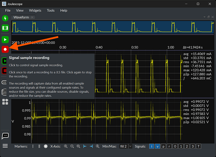Screen dimensions: 216x157
Task: Zoom in on the X-Axis
Action: click(66, 146)
